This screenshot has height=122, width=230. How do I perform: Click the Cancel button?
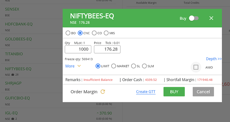203,92
